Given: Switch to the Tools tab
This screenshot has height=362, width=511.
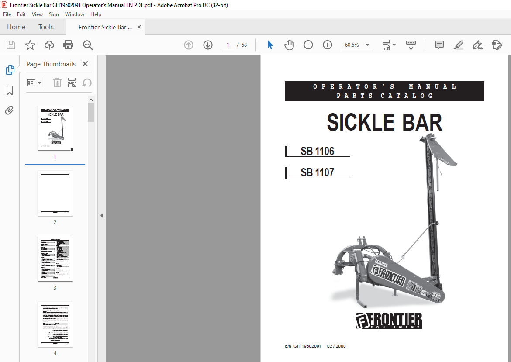Looking at the screenshot, I should point(46,27).
